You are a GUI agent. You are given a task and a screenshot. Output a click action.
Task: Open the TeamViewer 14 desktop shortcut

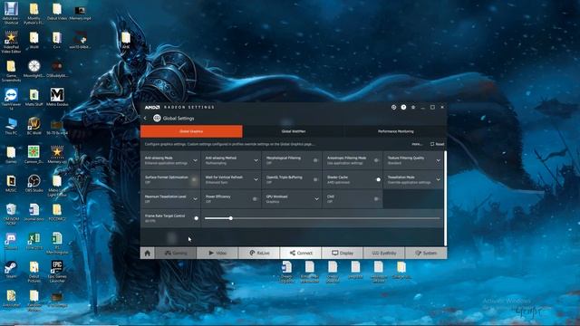pyautogui.click(x=11, y=100)
